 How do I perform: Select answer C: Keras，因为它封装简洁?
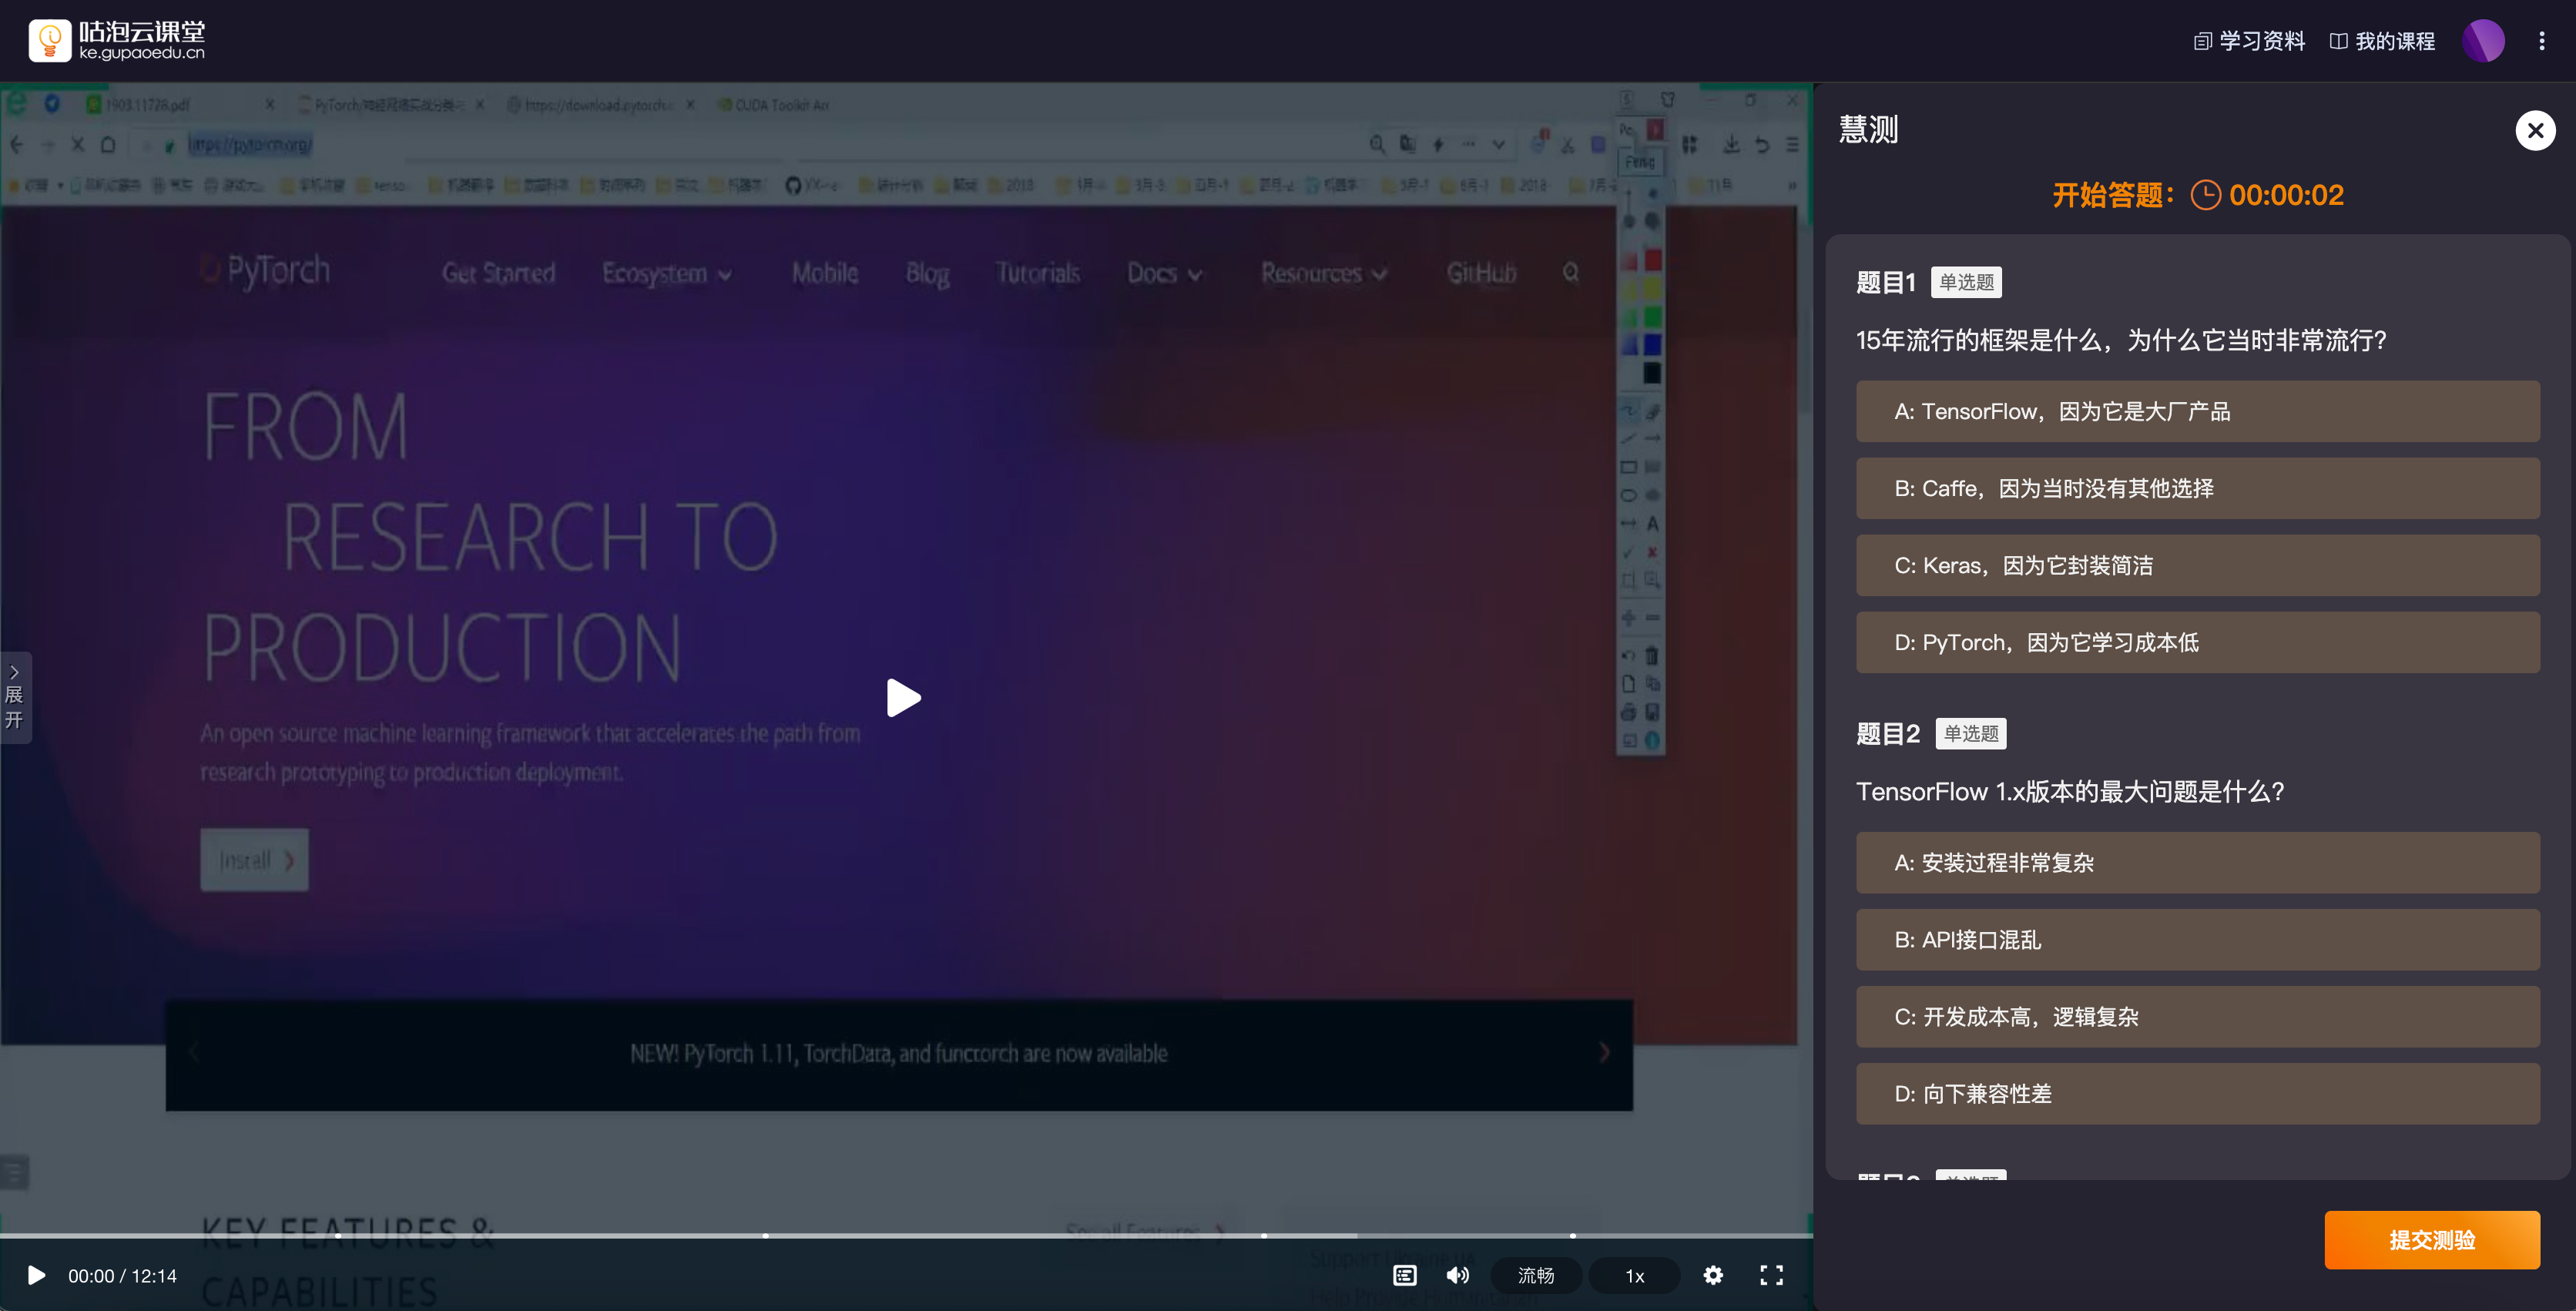point(2197,565)
